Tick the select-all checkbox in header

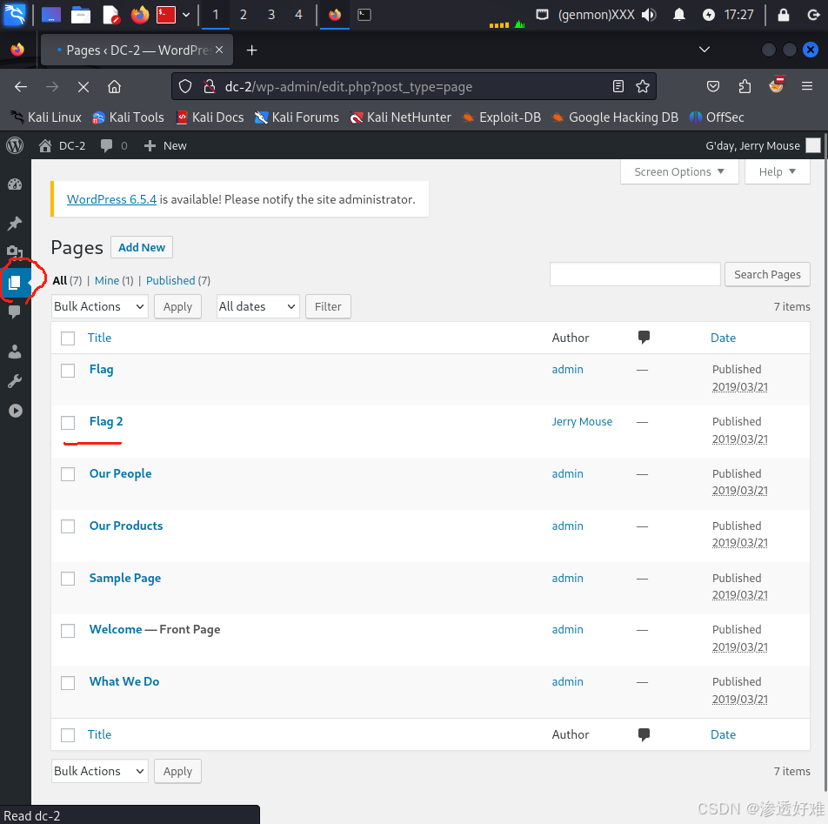pyautogui.click(x=68, y=338)
